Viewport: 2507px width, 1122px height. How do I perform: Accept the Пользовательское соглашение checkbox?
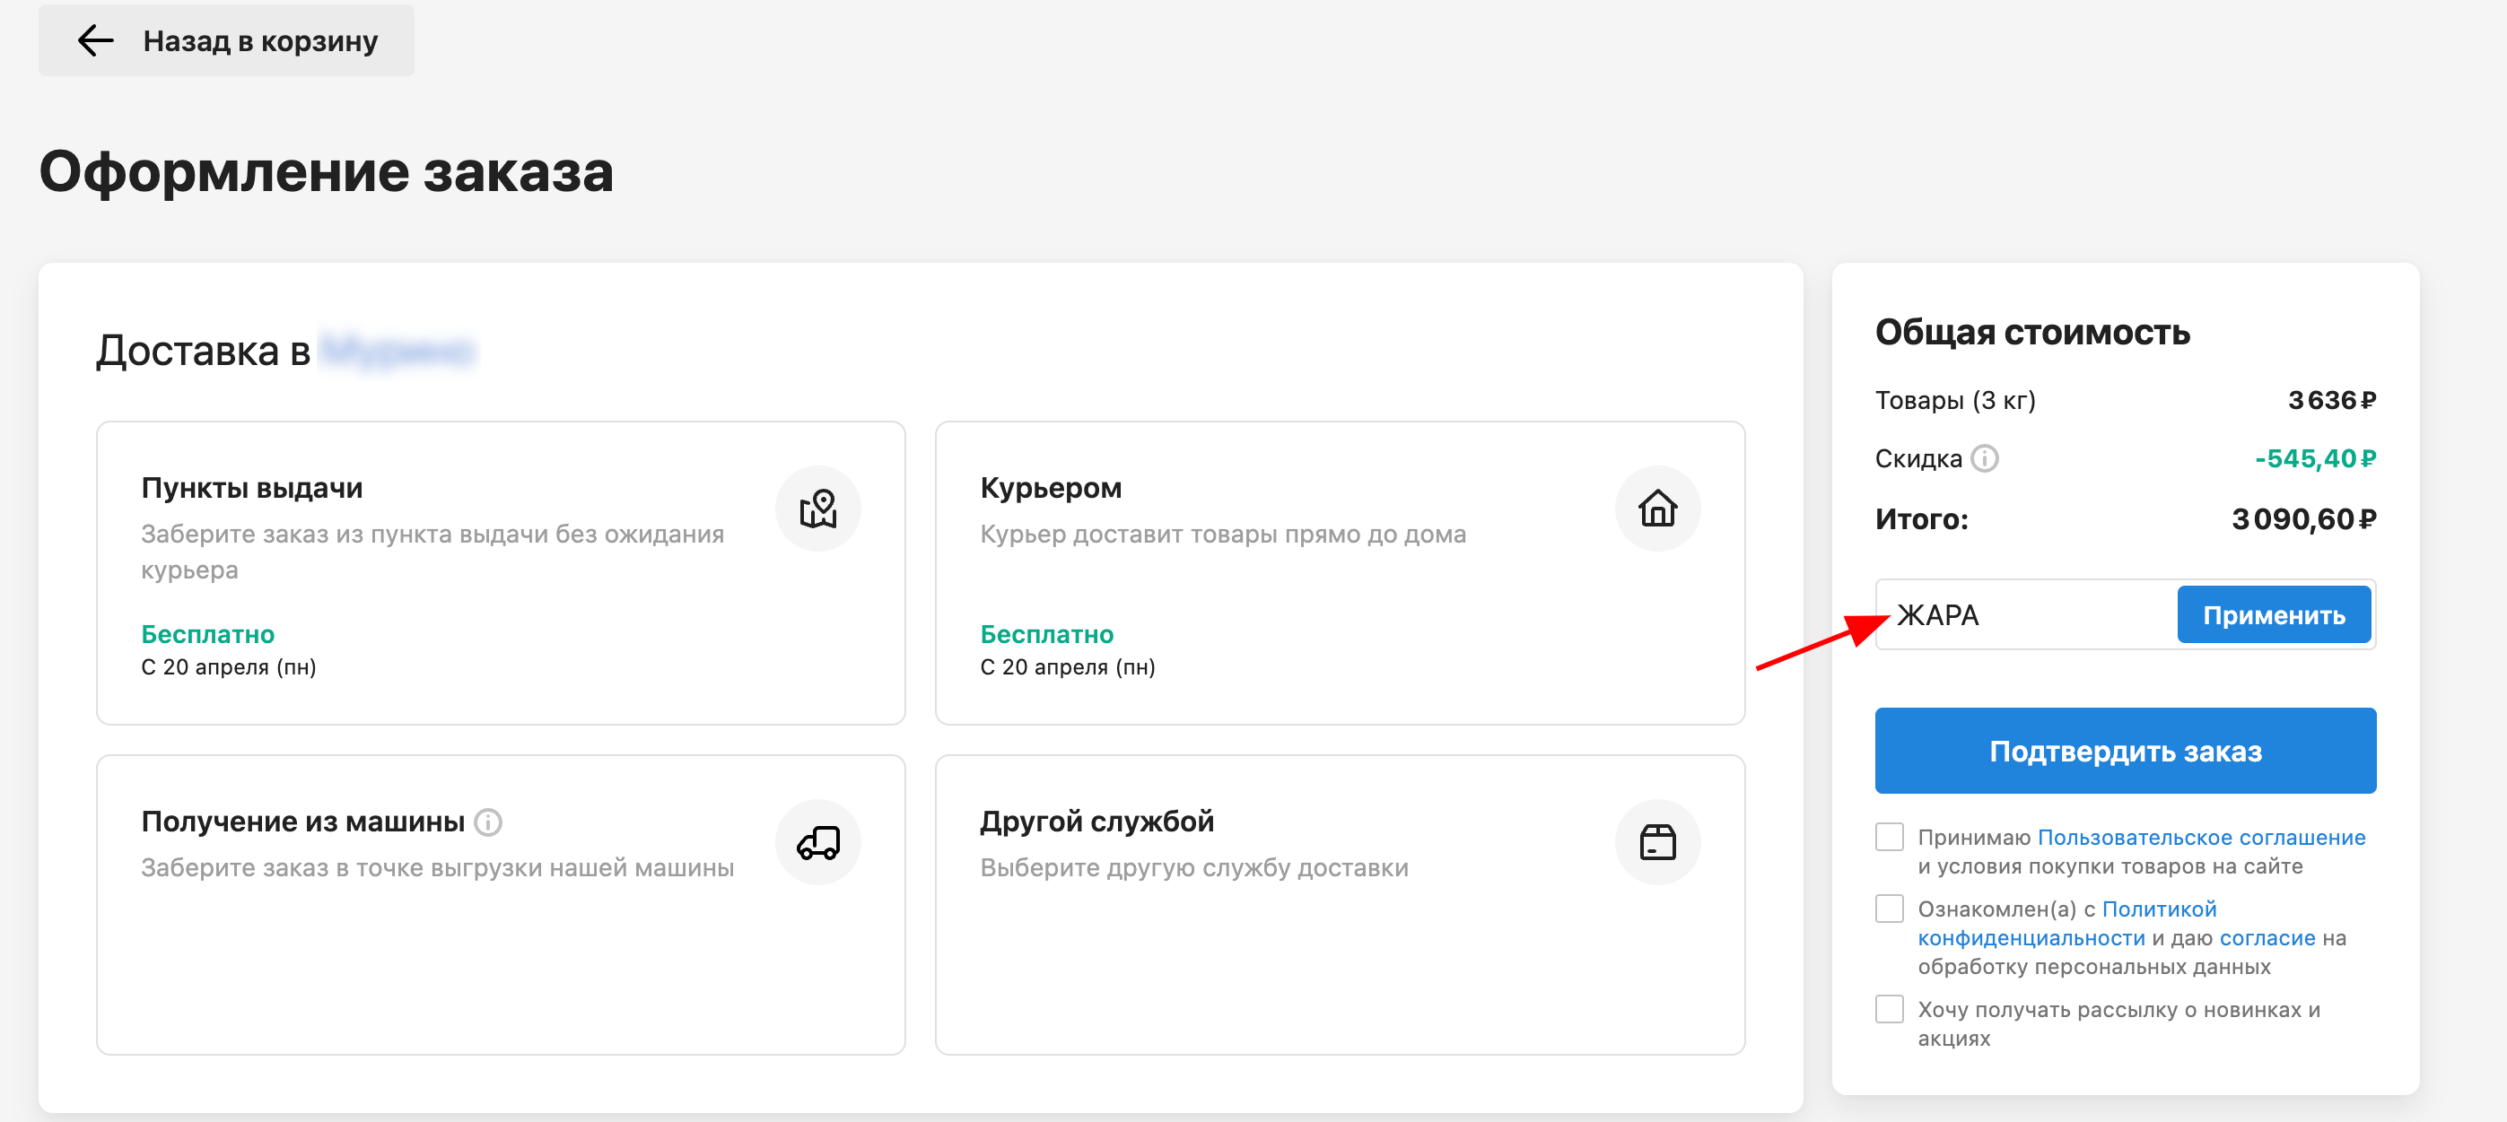tap(1888, 837)
